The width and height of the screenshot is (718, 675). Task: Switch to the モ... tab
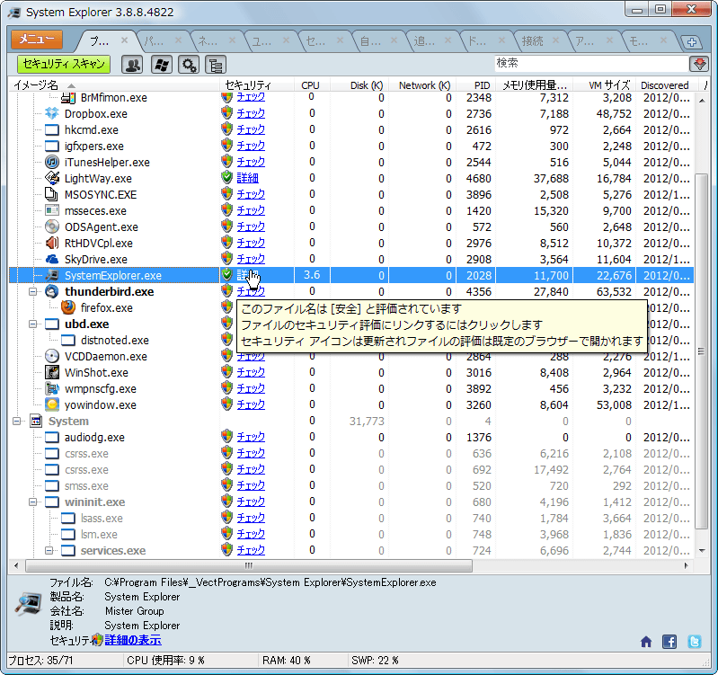639,41
